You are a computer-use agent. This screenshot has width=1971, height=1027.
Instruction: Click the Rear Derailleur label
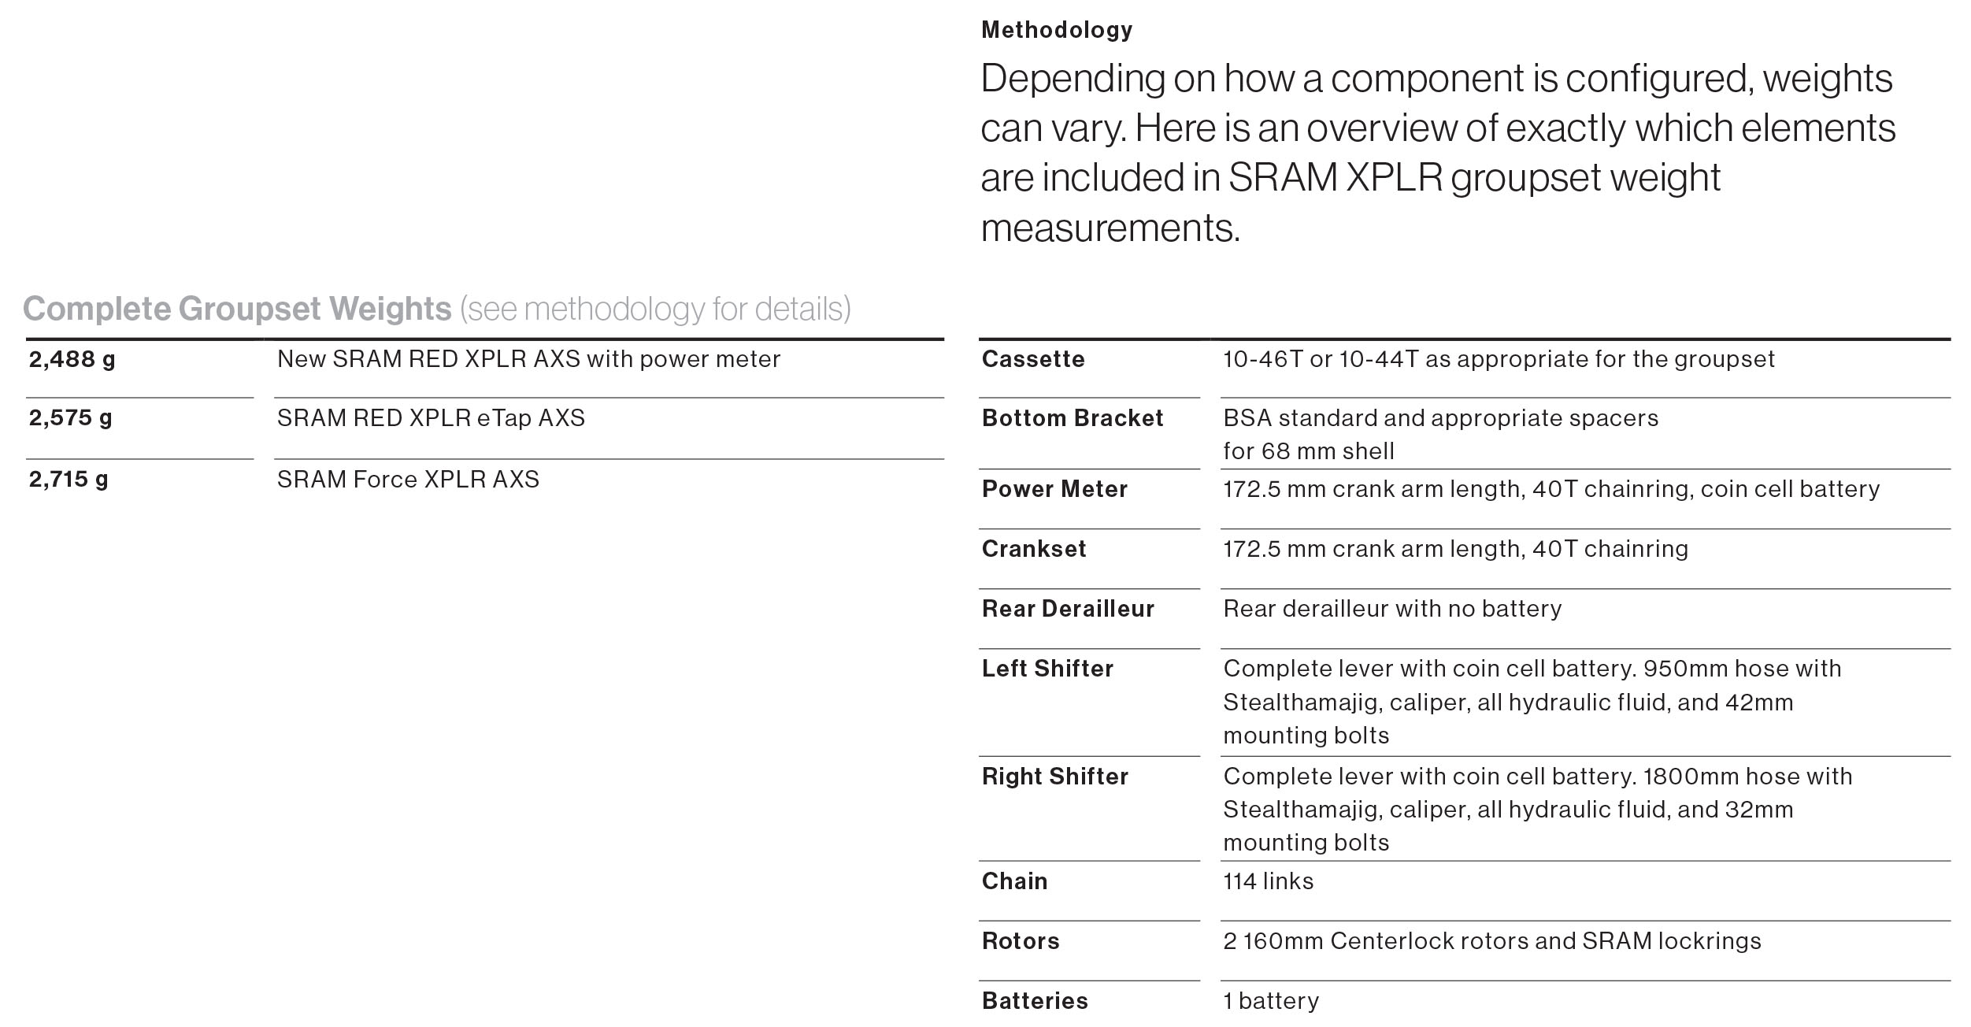pos(1068,609)
